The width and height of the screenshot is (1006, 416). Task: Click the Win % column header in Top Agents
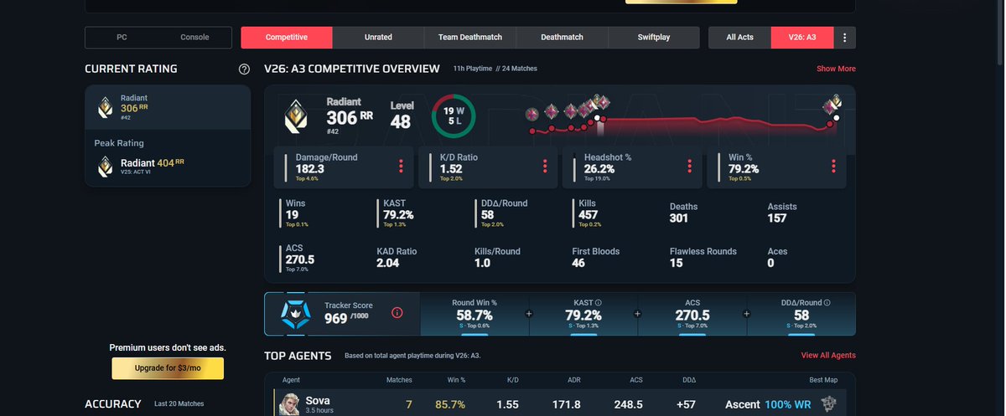pos(456,380)
